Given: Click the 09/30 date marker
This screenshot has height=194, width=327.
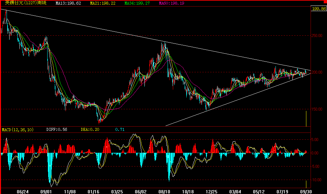Looking at the screenshot, I should click(306, 191).
